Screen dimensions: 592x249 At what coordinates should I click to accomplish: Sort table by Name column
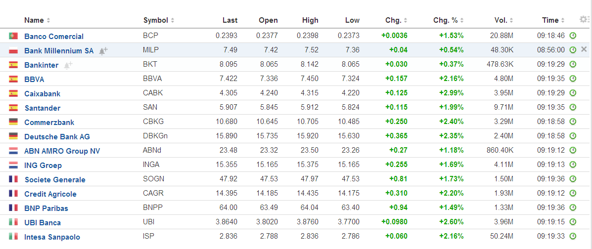[37, 20]
